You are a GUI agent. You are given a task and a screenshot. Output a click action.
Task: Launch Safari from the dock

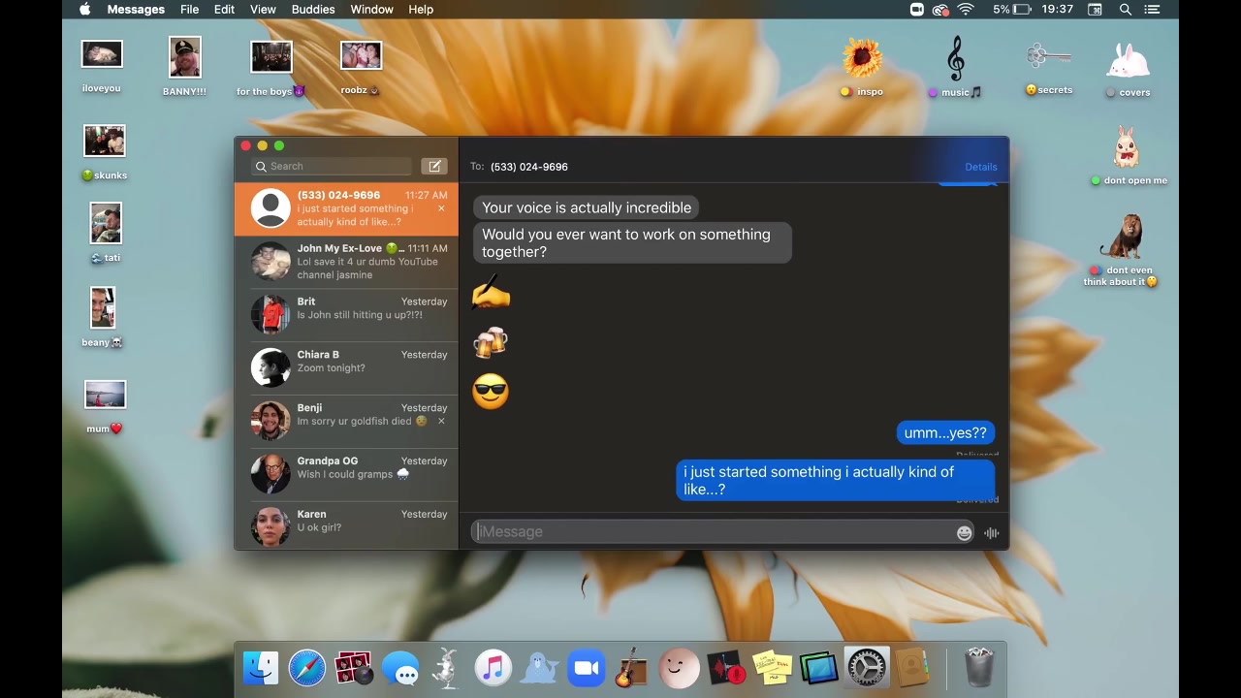pyautogui.click(x=307, y=668)
